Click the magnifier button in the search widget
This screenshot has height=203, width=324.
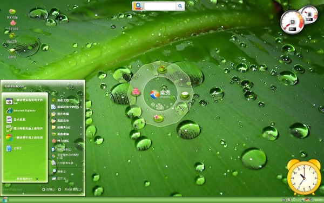click(180, 6)
